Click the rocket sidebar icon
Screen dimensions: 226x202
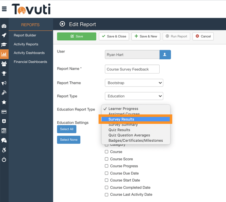coord(4,35)
